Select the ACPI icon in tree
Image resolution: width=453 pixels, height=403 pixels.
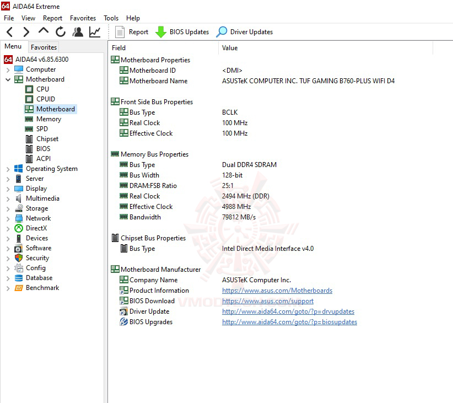pyautogui.click(x=29, y=159)
